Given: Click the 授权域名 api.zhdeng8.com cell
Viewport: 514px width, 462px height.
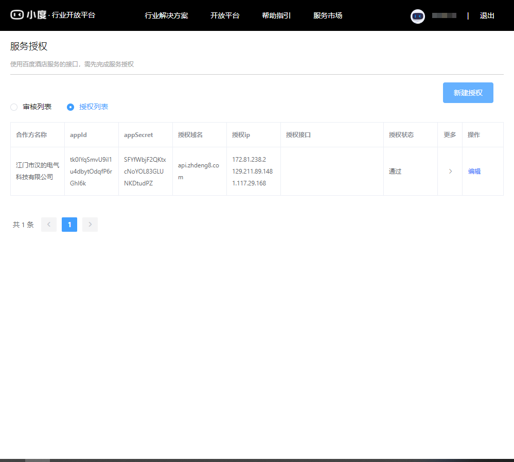Looking at the screenshot, I should click(x=199, y=172).
